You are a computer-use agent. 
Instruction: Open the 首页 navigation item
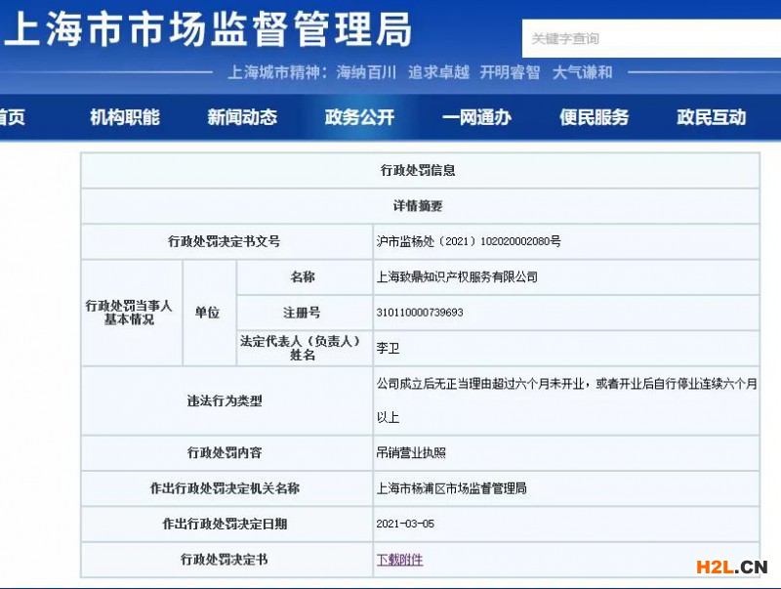click(x=12, y=117)
